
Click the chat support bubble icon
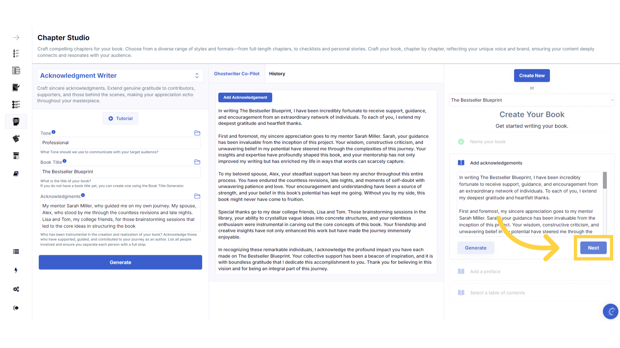click(610, 311)
